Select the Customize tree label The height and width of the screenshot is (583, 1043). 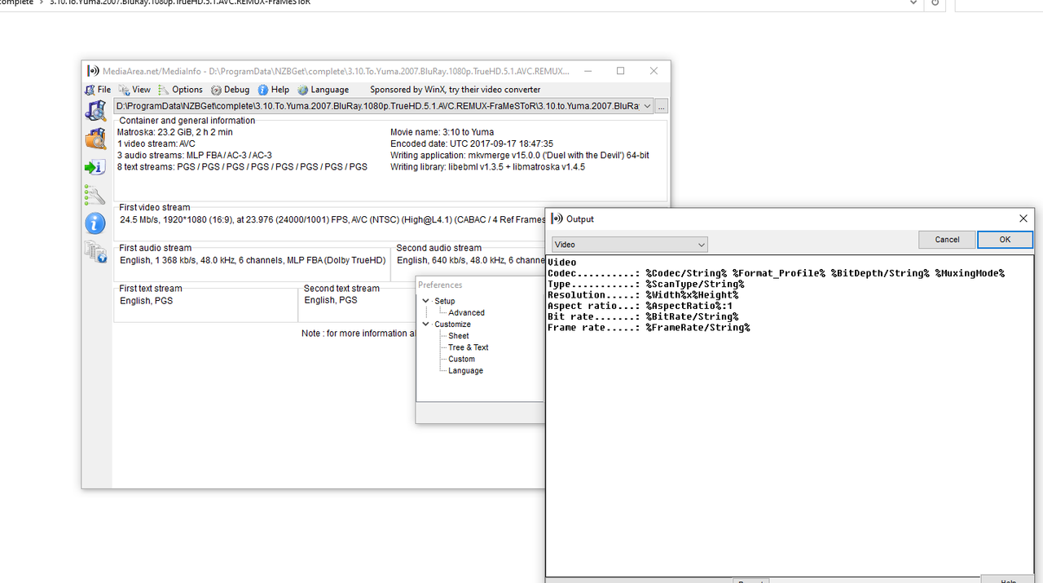452,324
